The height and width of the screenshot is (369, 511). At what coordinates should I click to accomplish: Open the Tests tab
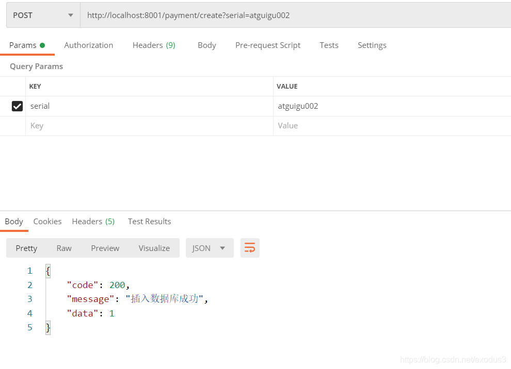pyautogui.click(x=329, y=45)
